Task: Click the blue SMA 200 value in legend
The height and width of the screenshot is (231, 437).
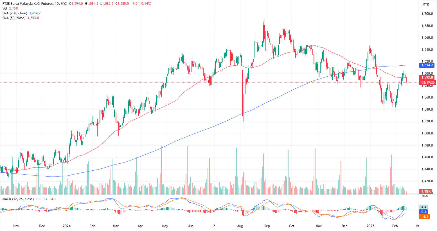Action: click(x=35, y=13)
